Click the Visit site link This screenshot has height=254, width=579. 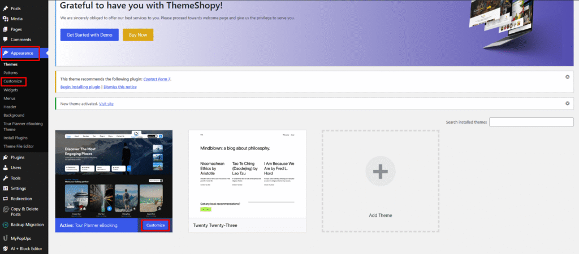click(106, 104)
